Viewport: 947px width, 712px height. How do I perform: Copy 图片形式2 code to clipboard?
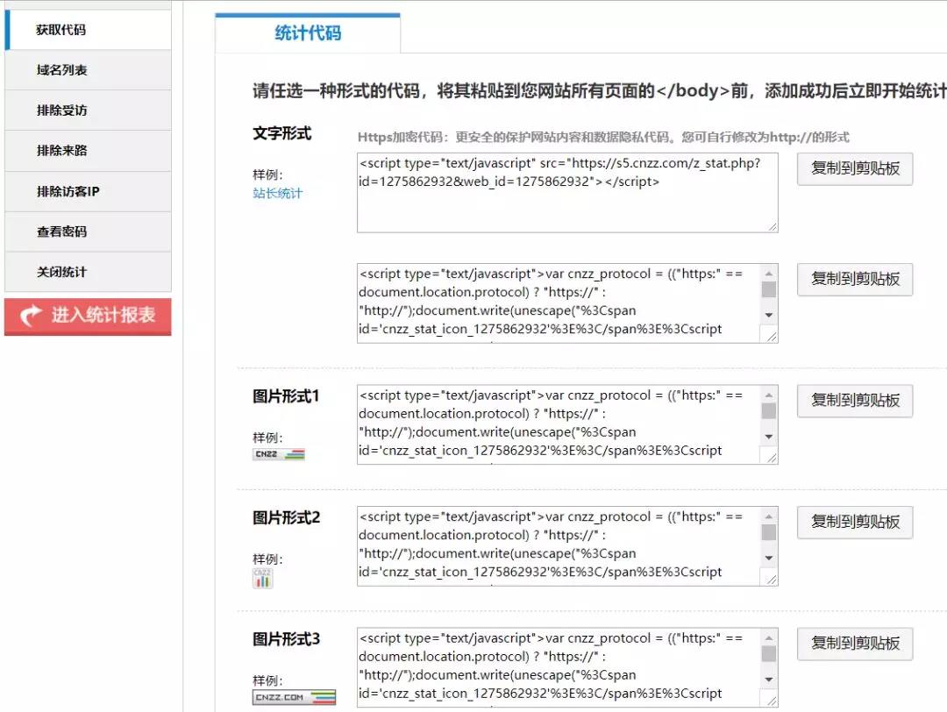point(855,522)
